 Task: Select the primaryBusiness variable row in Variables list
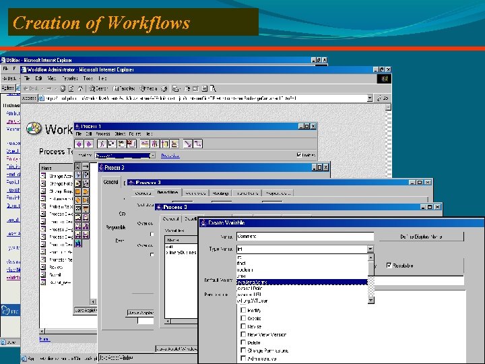tap(181, 253)
